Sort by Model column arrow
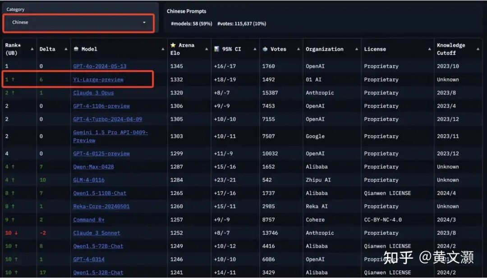 (163, 49)
